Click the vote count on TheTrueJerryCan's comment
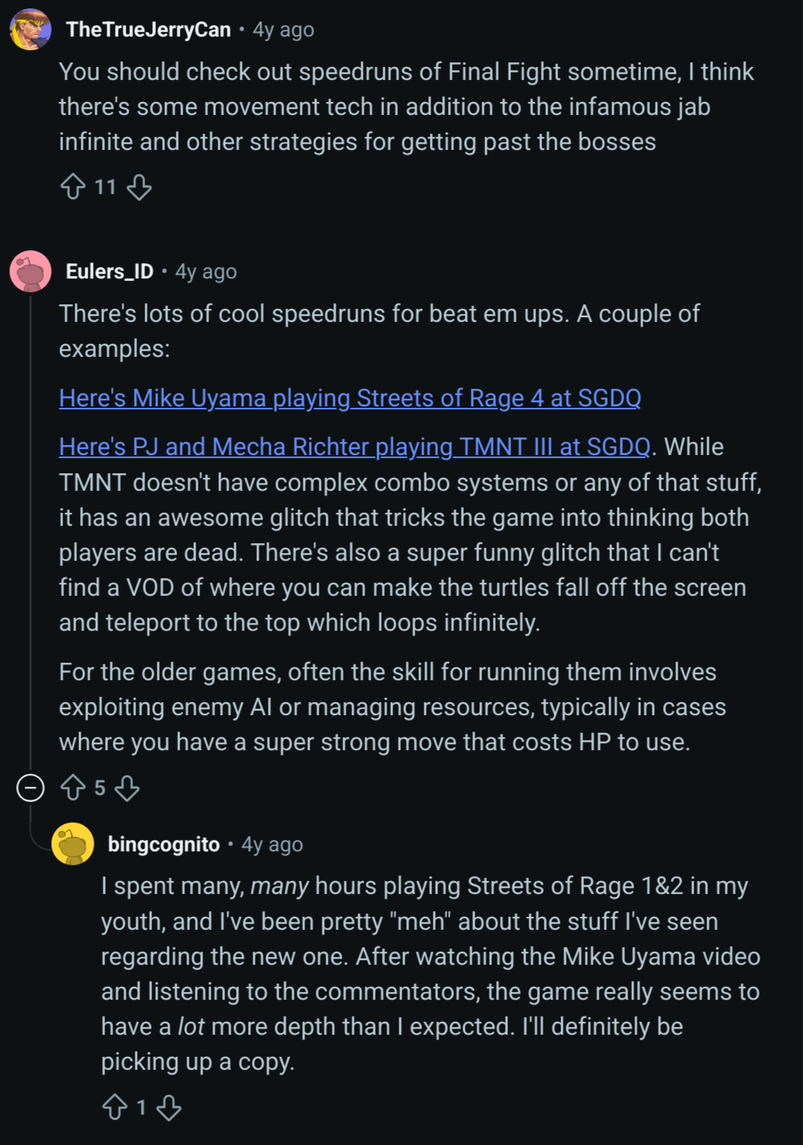This screenshot has height=1145, width=803. pos(105,186)
